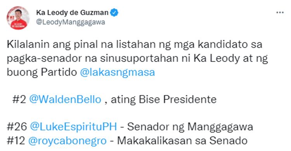
Task: Select the phrase ating Bise Presidente
Action: tap(164, 100)
